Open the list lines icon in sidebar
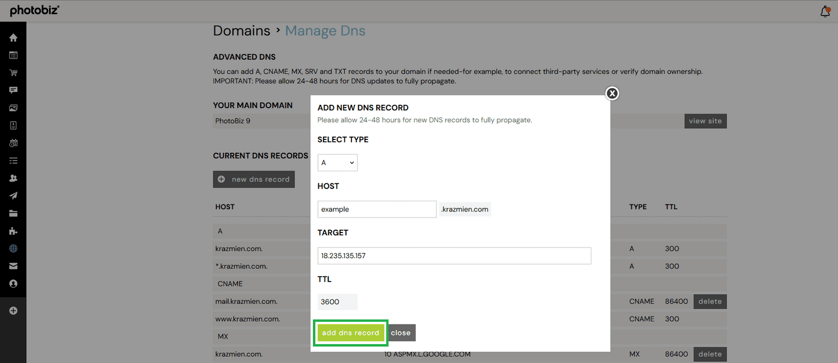 point(13,161)
